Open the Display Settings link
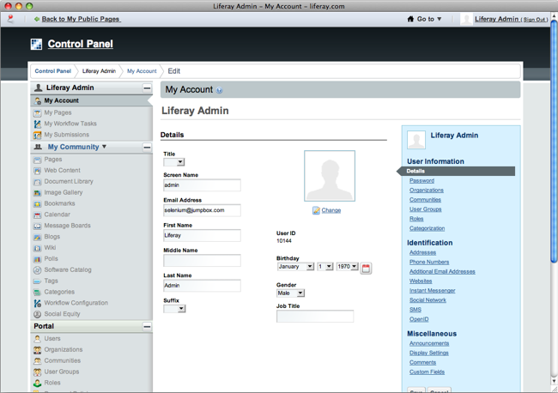The image size is (558, 393). (429, 353)
